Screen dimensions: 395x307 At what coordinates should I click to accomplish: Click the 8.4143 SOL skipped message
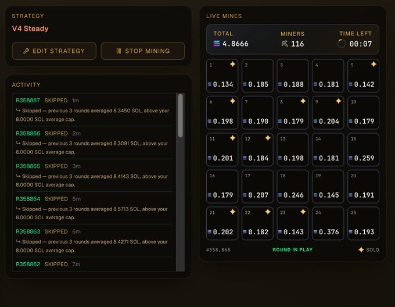click(x=92, y=180)
